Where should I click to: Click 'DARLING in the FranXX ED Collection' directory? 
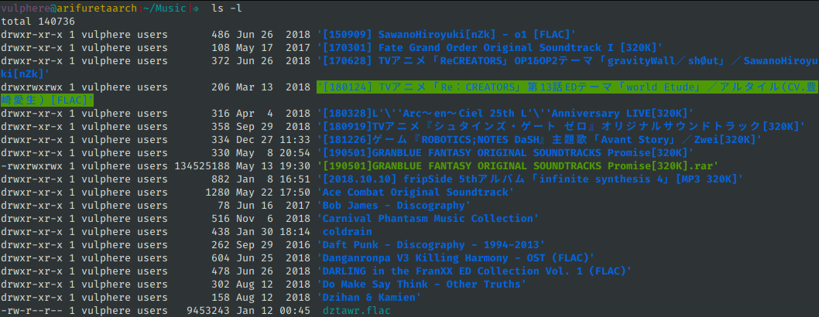pos(475,271)
